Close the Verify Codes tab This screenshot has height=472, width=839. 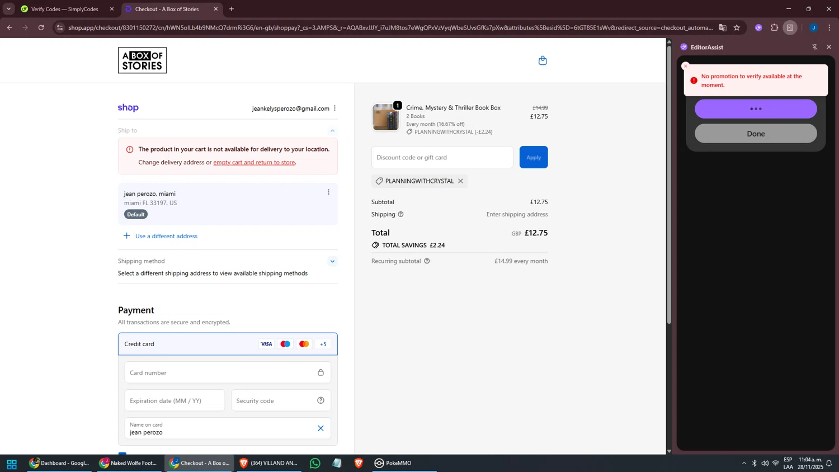coord(112,9)
